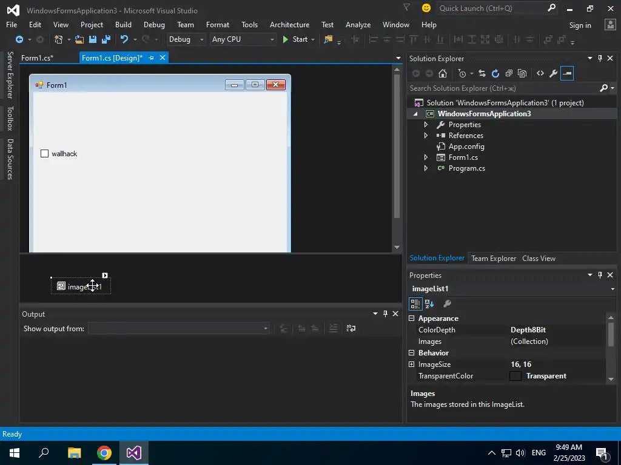Click the Solution Explorer search magnifier icon

click(603, 88)
